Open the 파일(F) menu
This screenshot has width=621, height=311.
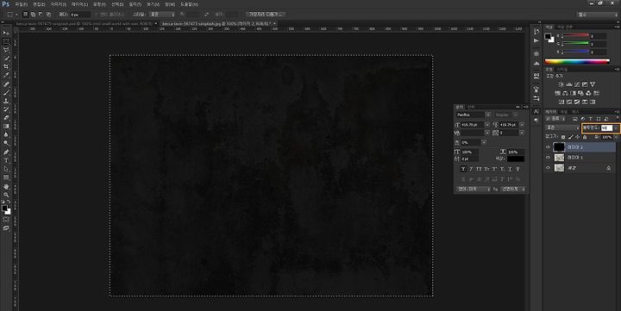[21, 4]
